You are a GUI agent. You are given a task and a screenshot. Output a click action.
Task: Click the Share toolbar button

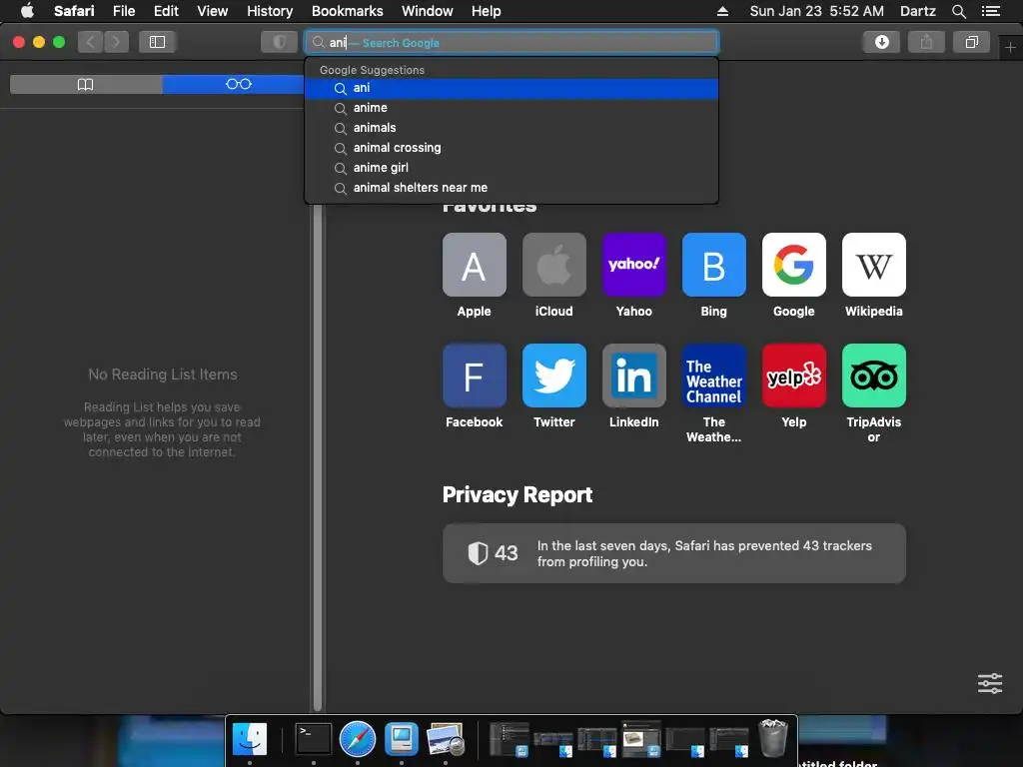[926, 42]
